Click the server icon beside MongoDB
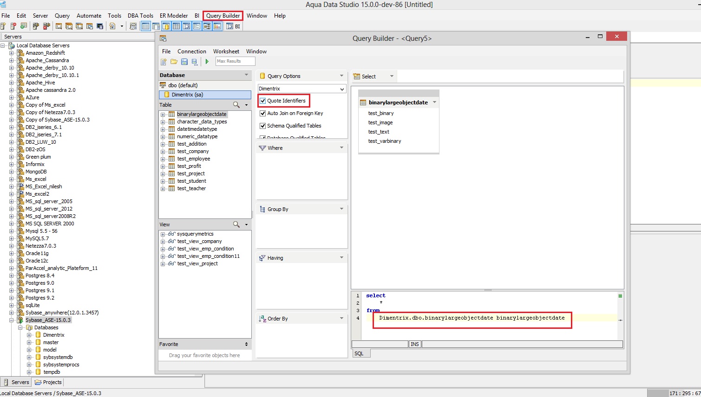701x397 pixels. point(20,172)
